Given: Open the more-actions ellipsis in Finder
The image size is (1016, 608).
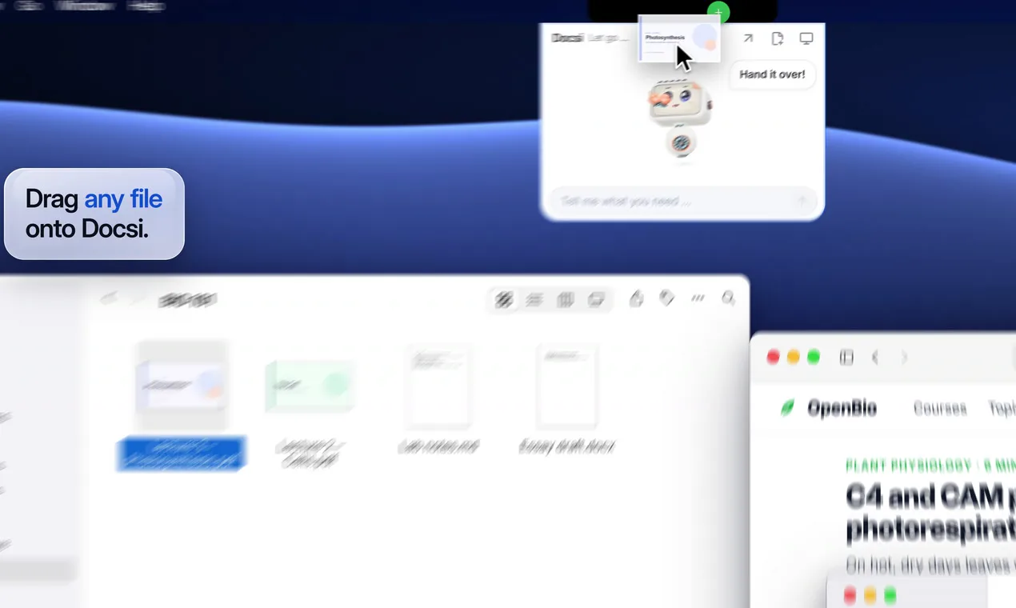Looking at the screenshot, I should point(698,298).
